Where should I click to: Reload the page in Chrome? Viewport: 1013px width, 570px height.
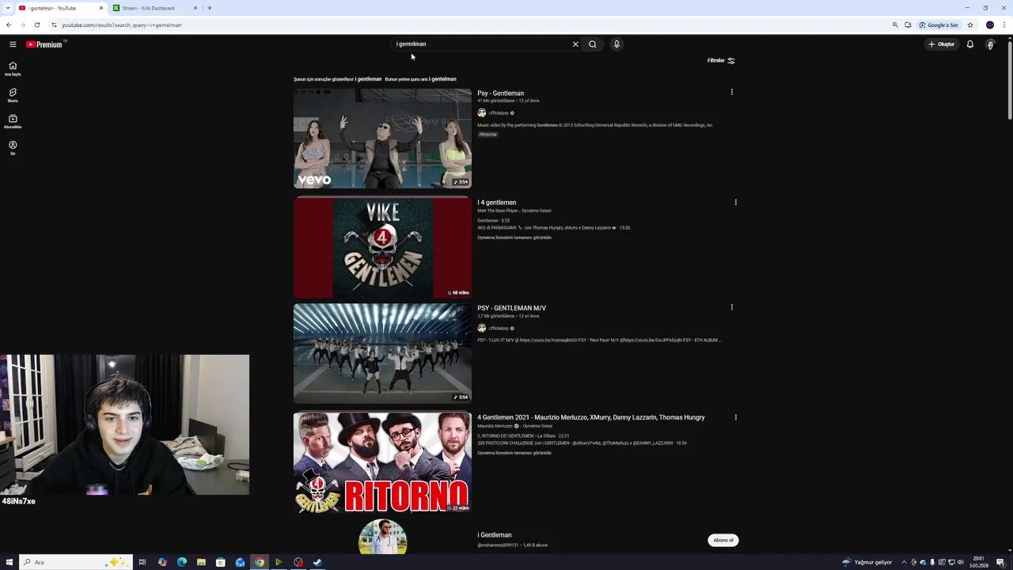point(36,25)
